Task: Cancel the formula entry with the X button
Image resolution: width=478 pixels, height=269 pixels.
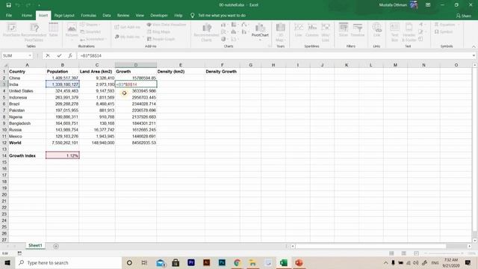Action: tap(48, 55)
